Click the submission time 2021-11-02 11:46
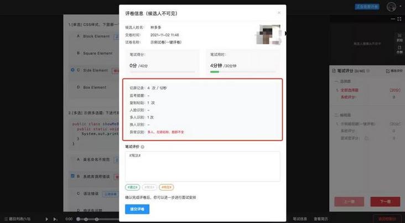Screen dimensions: 405x223 [164, 35]
